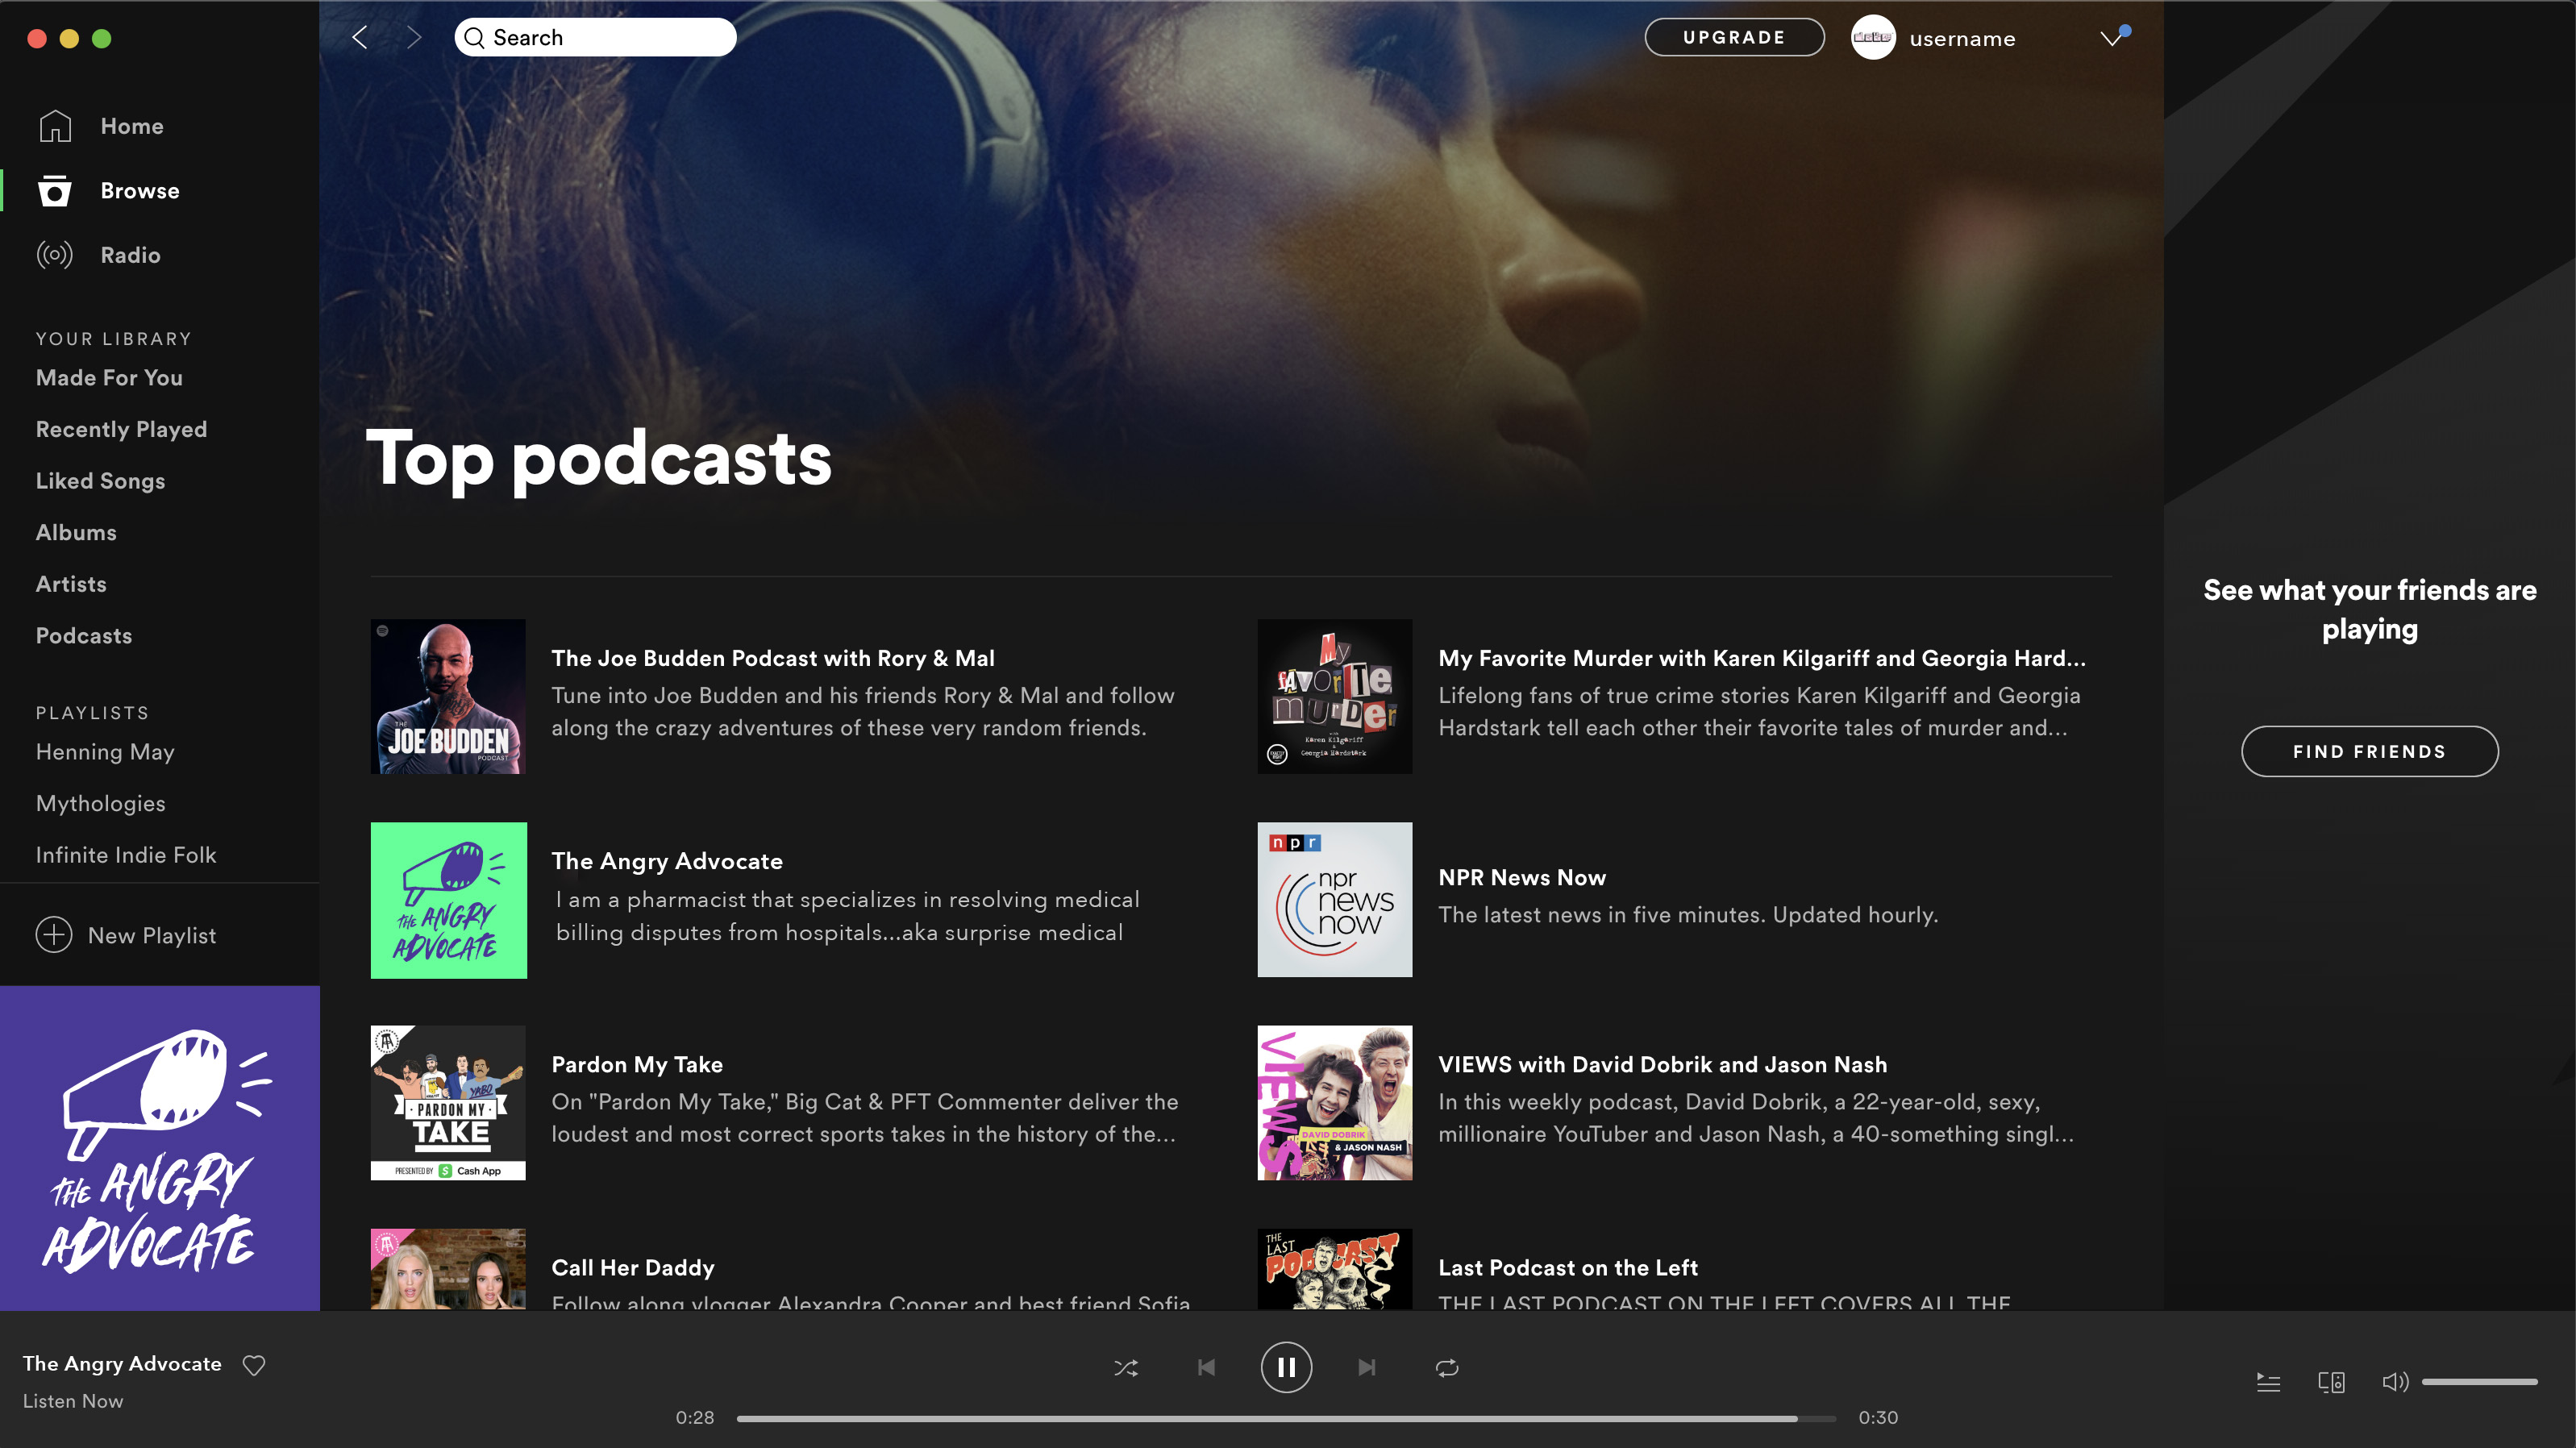This screenshot has width=2576, height=1448.
Task: Open Last Podcast on the Left title
Action: (1568, 1267)
